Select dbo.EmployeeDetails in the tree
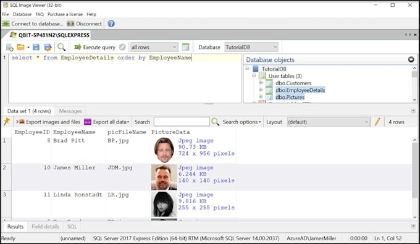The height and width of the screenshot is (244, 420). [x=300, y=90]
